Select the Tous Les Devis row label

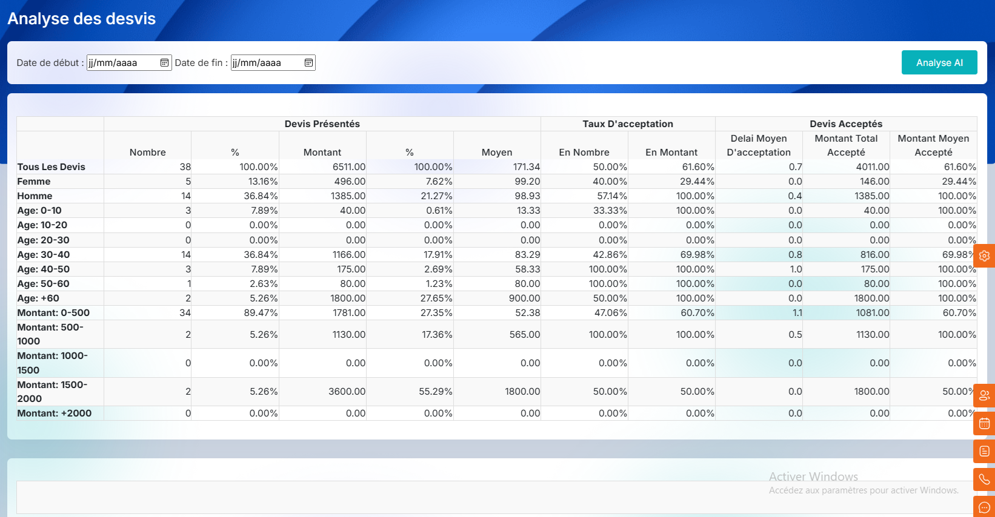(52, 167)
